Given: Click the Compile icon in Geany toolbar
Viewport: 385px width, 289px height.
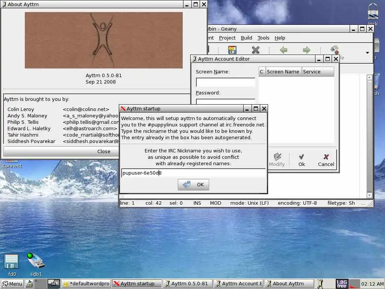Looking at the screenshot, I should pos(335,50).
